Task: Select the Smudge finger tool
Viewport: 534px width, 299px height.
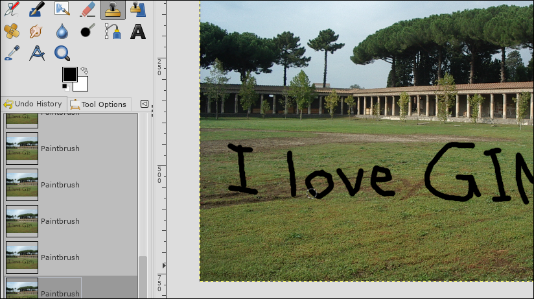Action: tap(36, 31)
